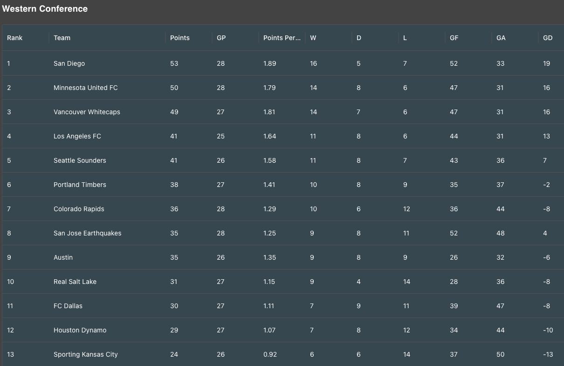
Task: Sort table by Rank column header
Action: coord(15,38)
